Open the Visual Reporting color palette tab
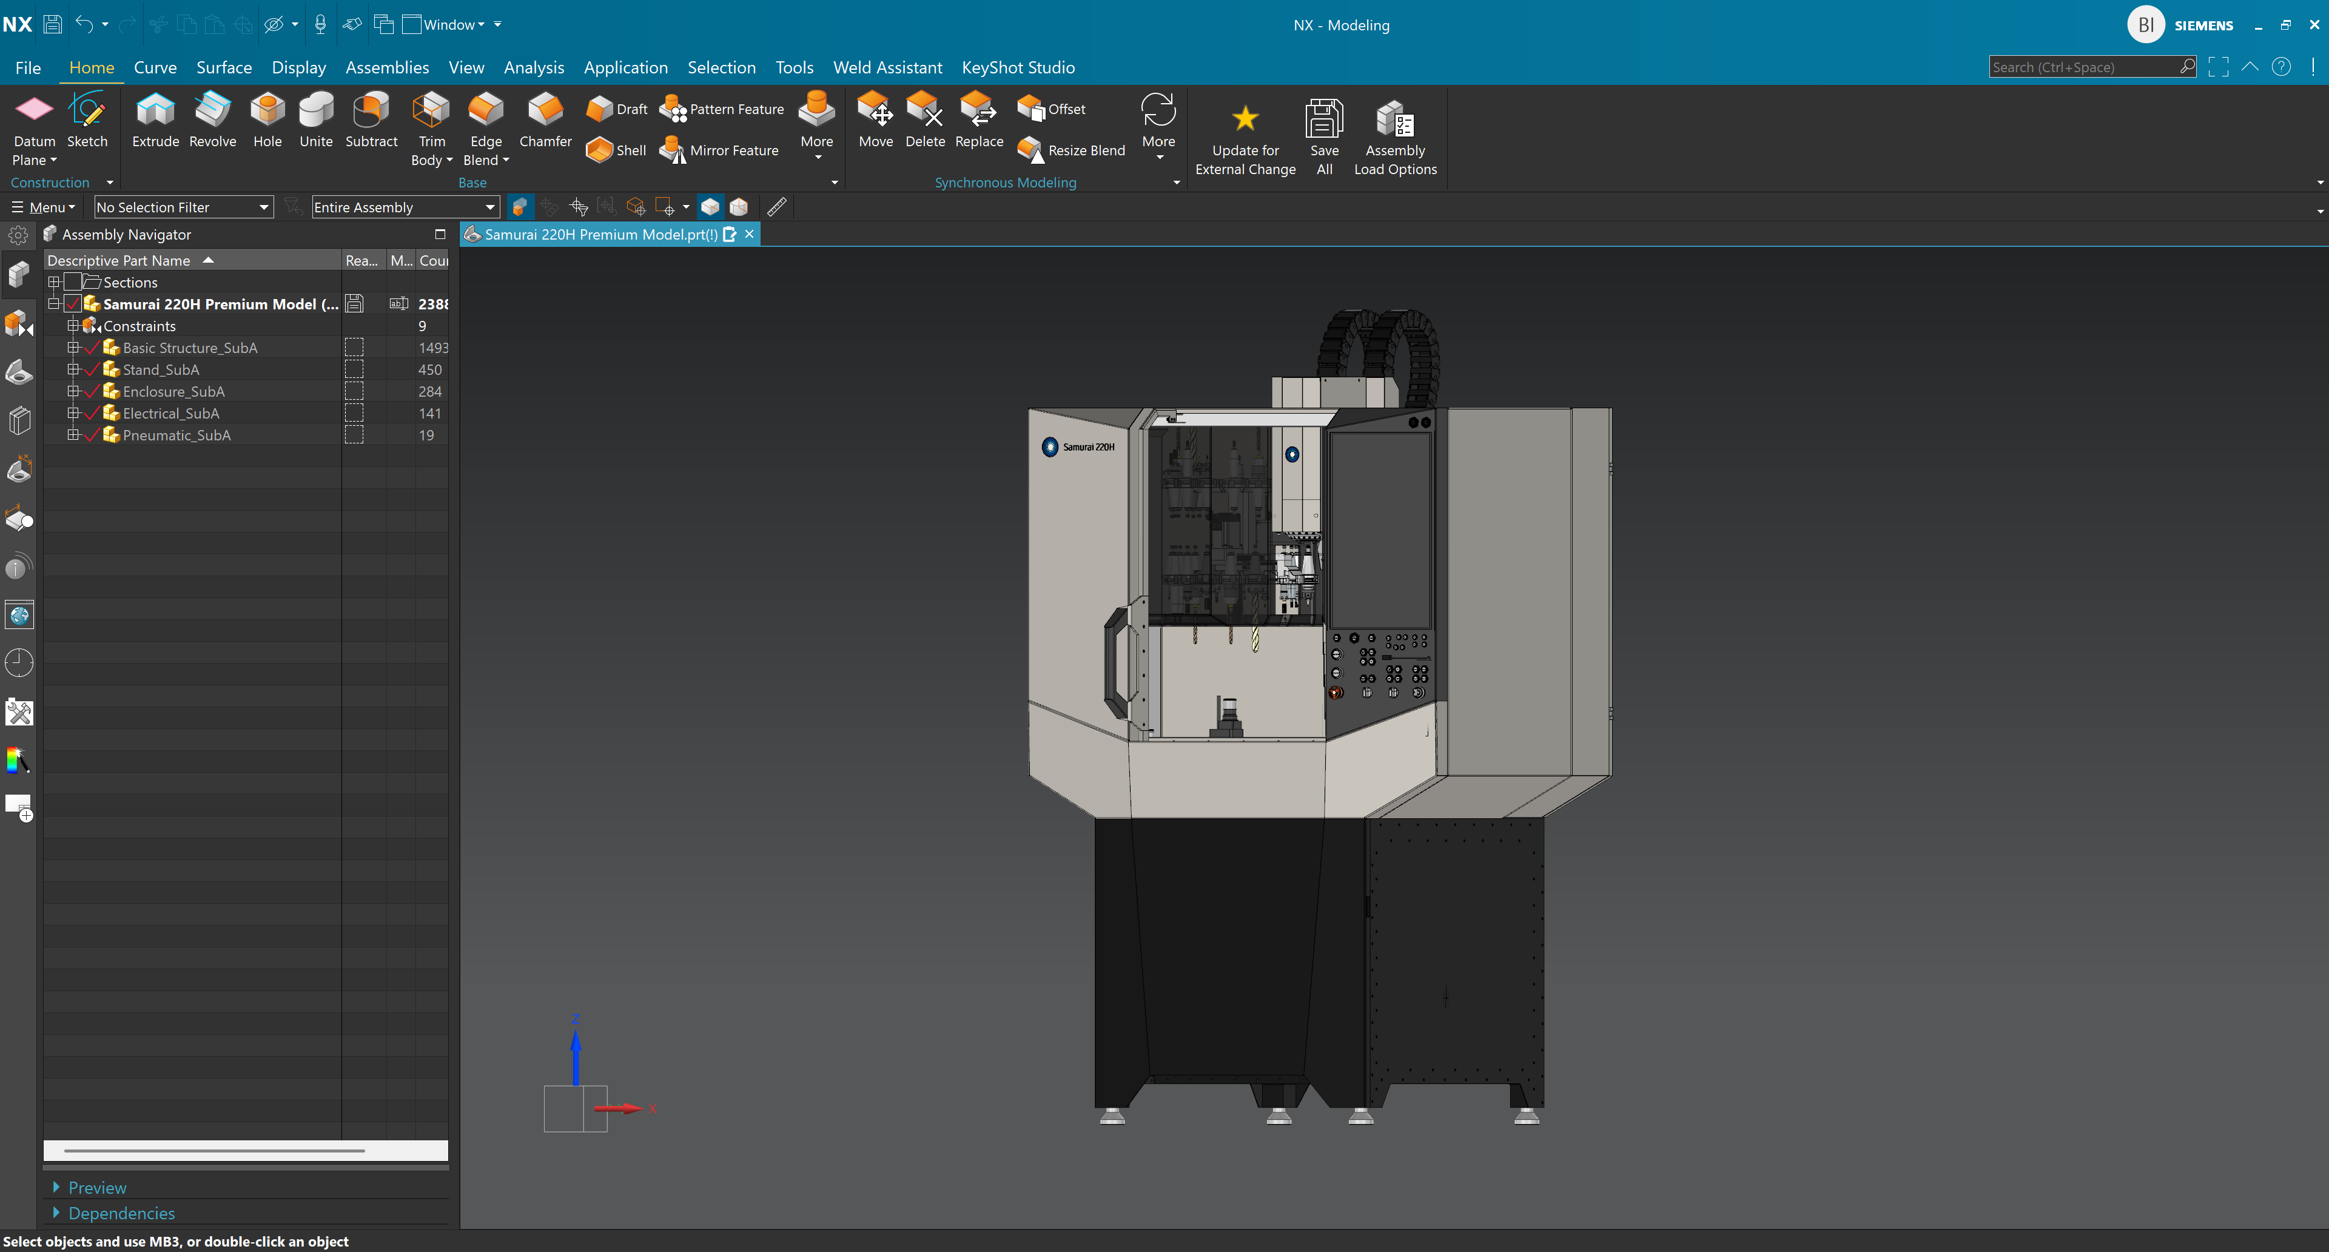The image size is (2329, 1252). pos(19,759)
